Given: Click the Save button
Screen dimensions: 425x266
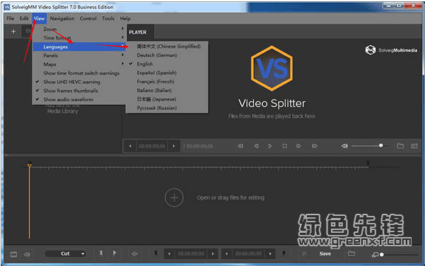Looking at the screenshot, I should point(325,253).
